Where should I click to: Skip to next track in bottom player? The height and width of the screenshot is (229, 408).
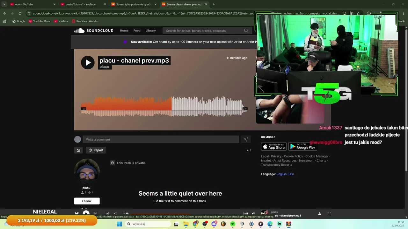[95, 214]
